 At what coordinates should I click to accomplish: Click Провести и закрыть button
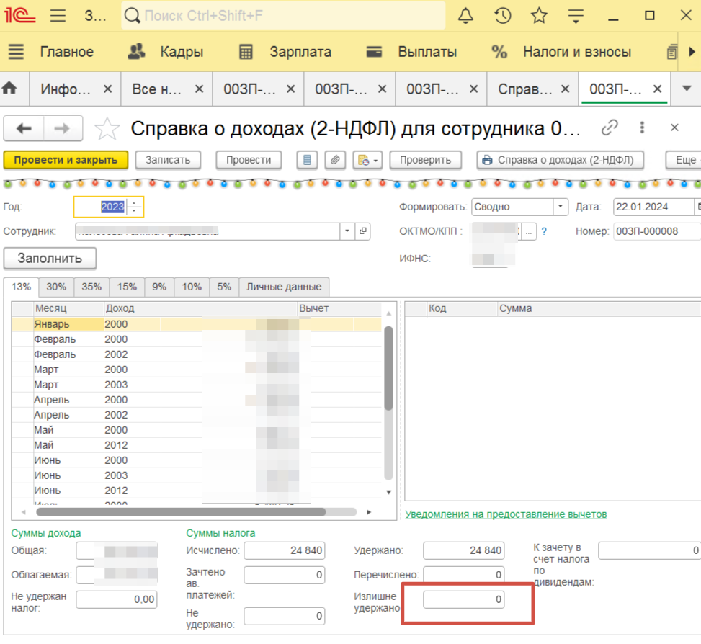[x=66, y=160]
